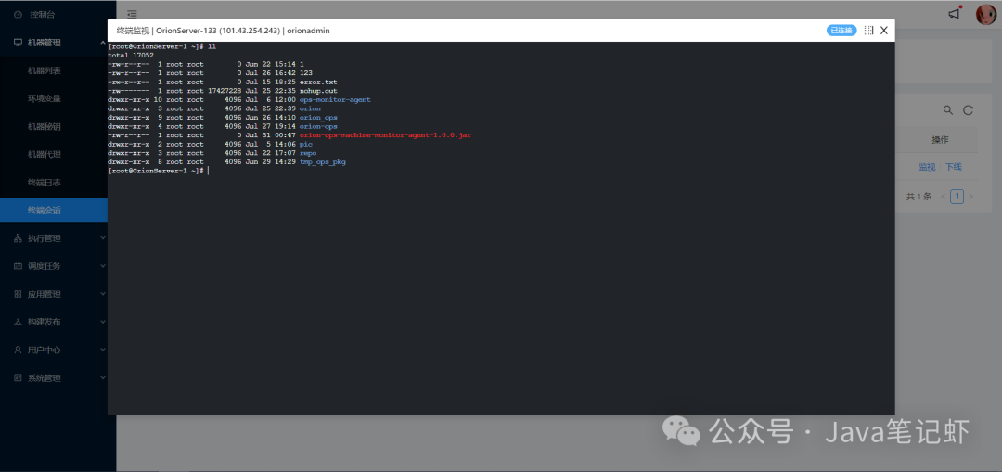Click the dotted-square icon in terminal monitor header

pyautogui.click(x=868, y=30)
